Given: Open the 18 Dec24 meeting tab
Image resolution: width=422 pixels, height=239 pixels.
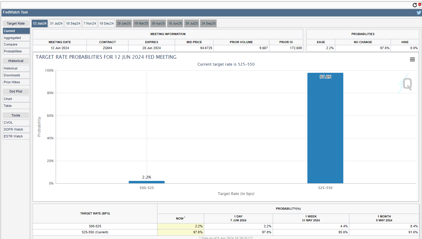Looking at the screenshot, I should coord(107,23).
